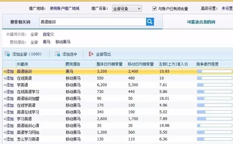Click the 7.89 entry price value
Image resolution: width=233 pixels, height=144 pixels.
pyautogui.click(x=163, y=119)
